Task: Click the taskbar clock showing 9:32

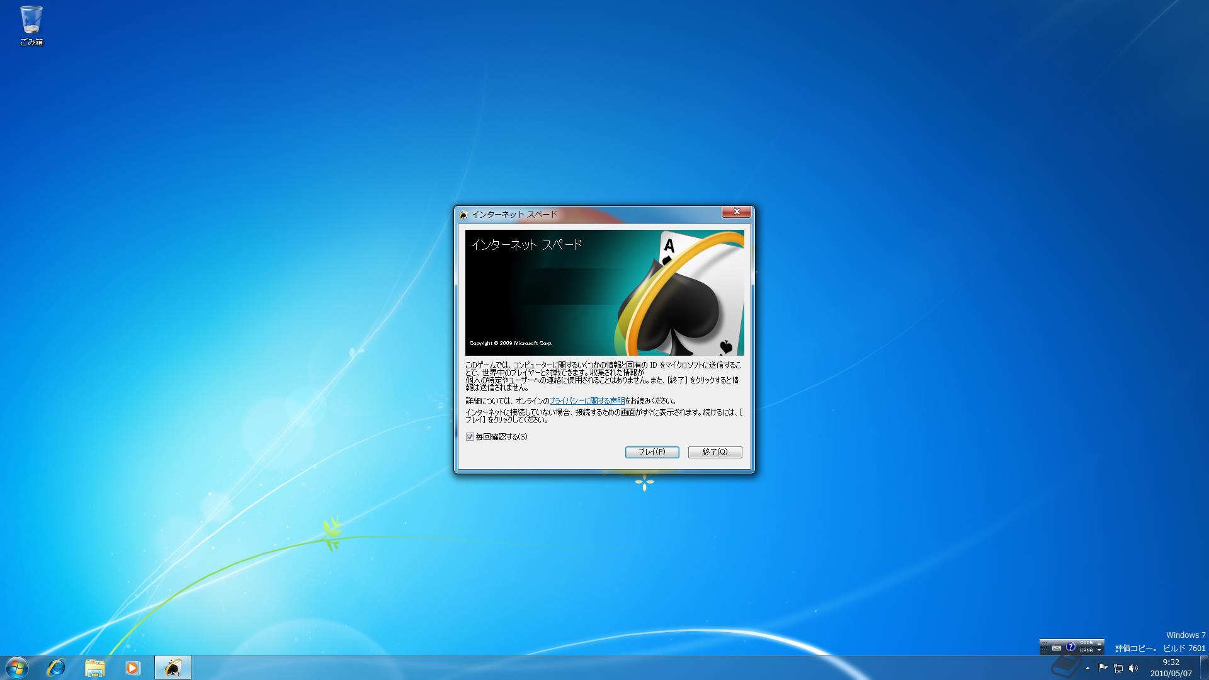Action: (1171, 667)
